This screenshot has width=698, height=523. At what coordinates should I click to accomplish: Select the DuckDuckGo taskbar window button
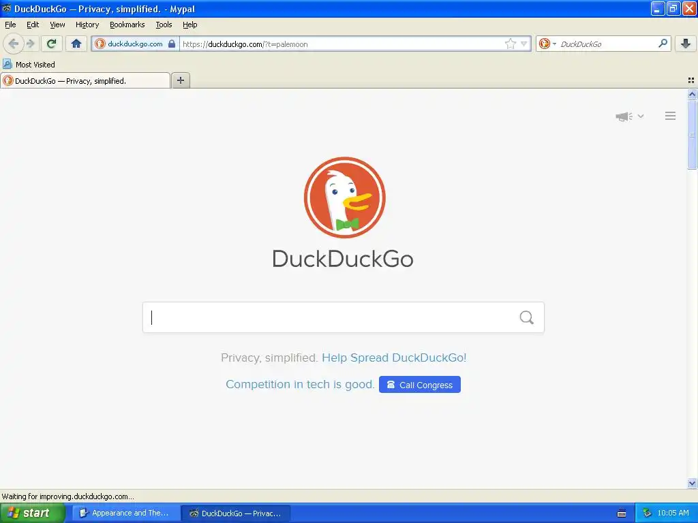(236, 513)
